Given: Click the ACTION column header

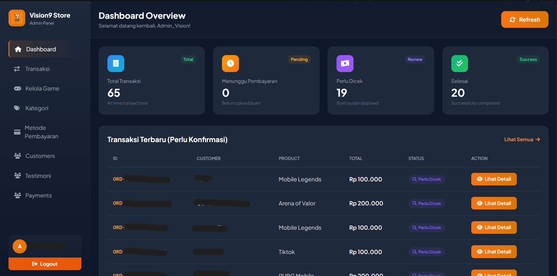Looking at the screenshot, I should pos(479,159).
